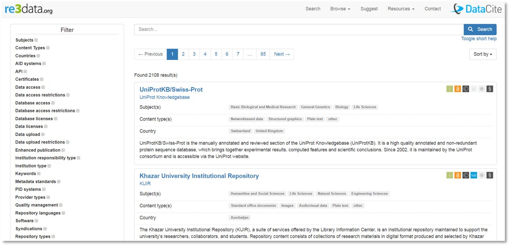Screen dimensions: 510x246
Task: Click the copyright license icon on UniProtKB/Swiss-Prot
Action: tap(466, 89)
